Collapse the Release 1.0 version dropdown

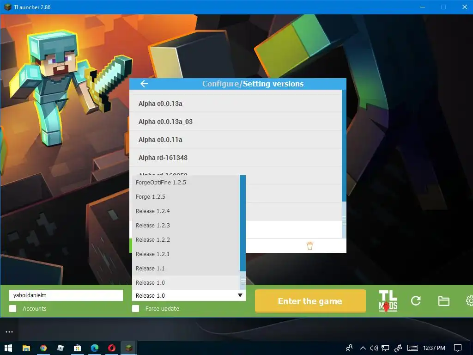click(x=240, y=295)
